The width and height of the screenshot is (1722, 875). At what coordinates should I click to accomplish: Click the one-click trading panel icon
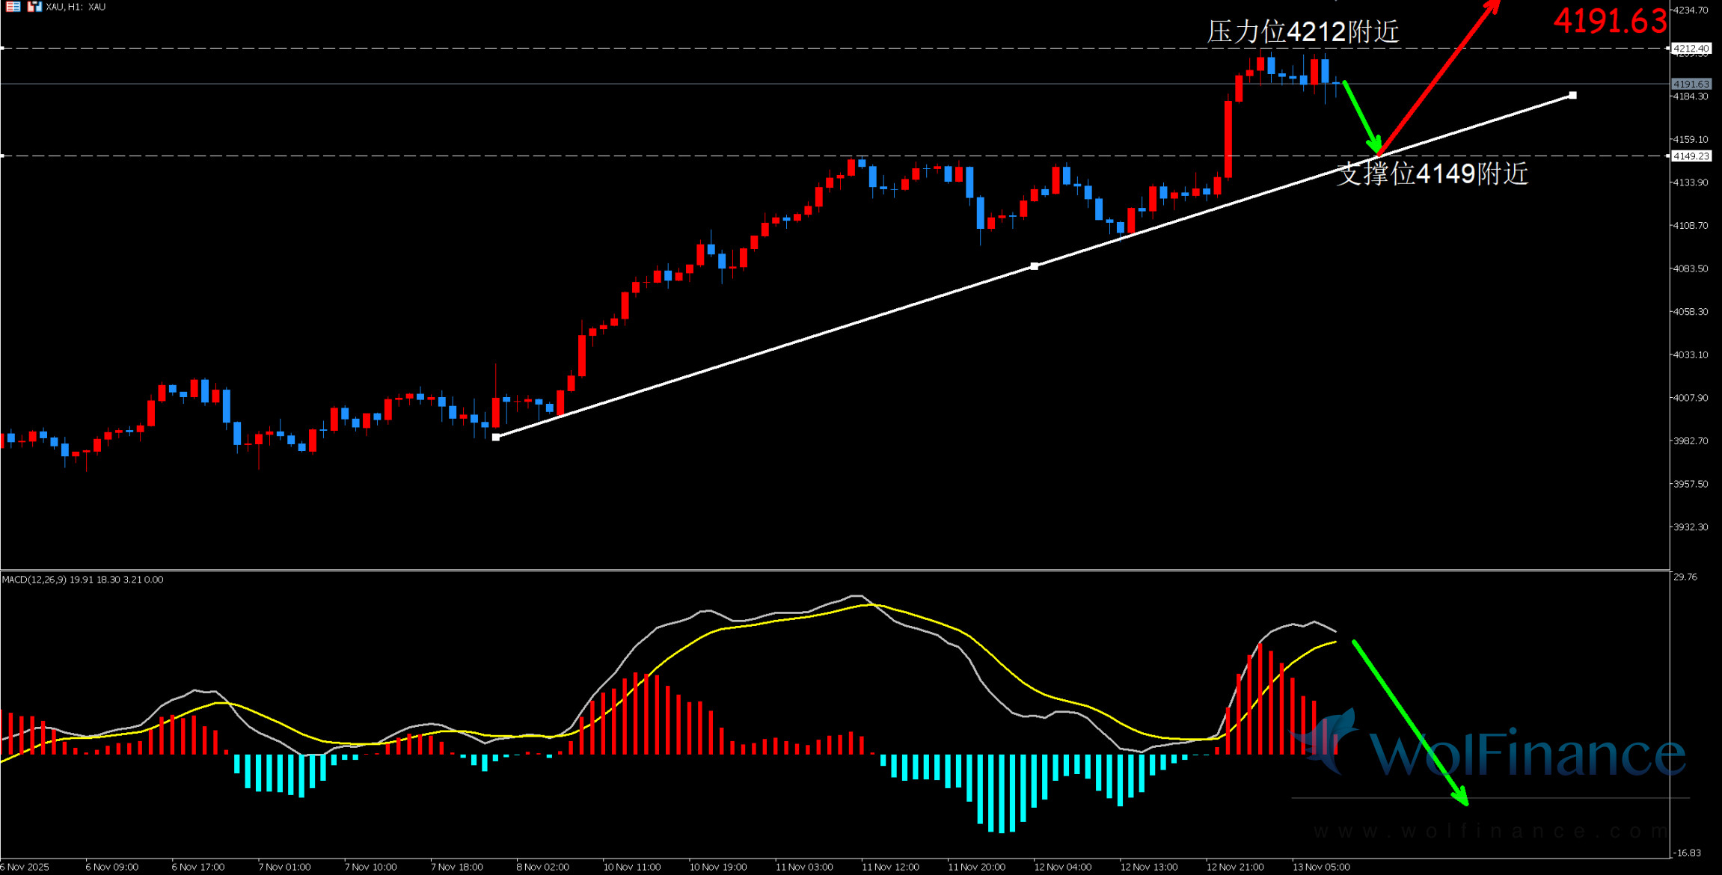point(34,7)
